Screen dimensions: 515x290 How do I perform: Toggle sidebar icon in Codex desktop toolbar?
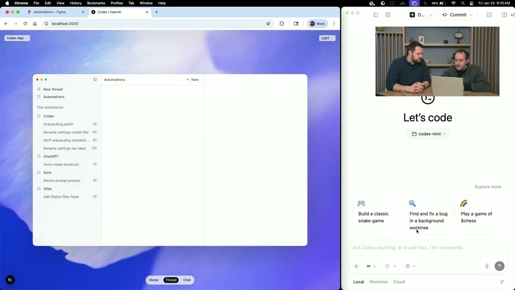click(375, 15)
